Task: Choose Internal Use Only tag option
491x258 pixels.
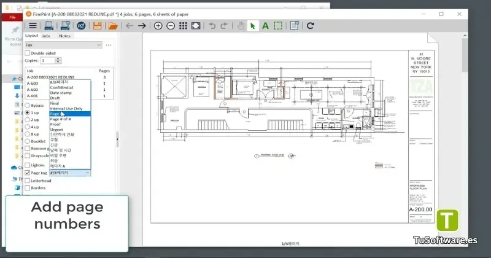Action: point(70,109)
